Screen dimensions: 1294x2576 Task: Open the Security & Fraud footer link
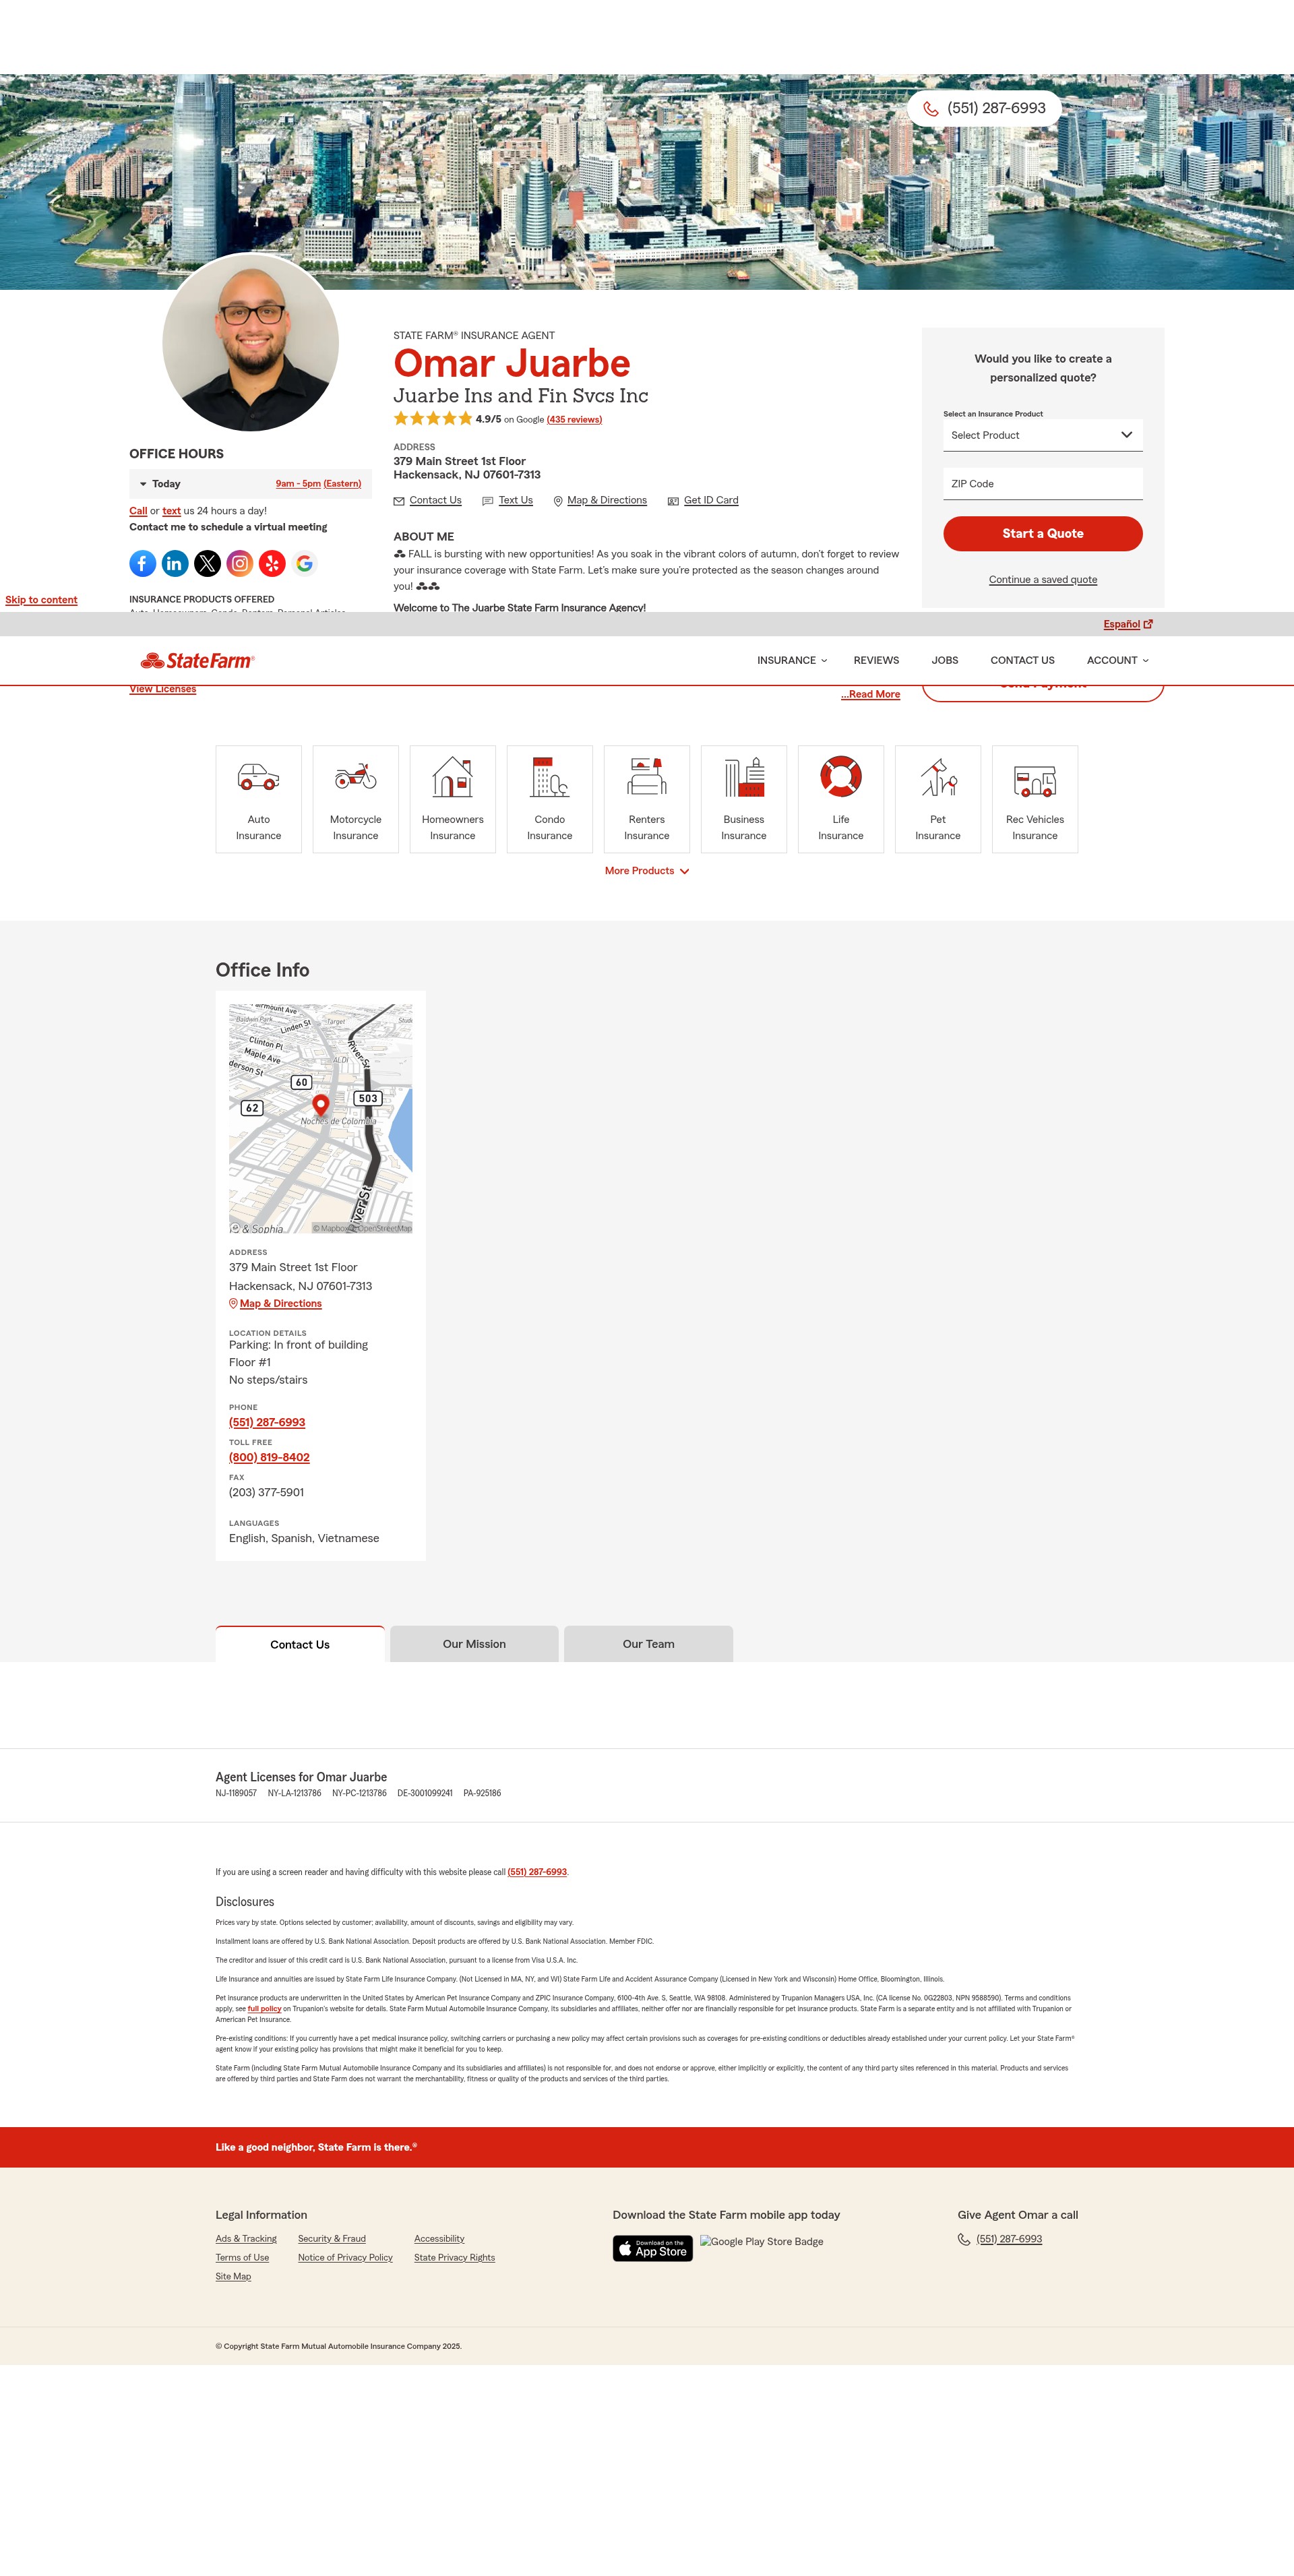332,2240
